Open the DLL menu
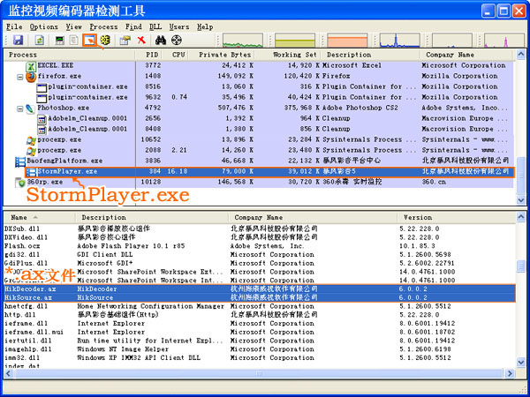The height and width of the screenshot is (397, 530). [155, 27]
